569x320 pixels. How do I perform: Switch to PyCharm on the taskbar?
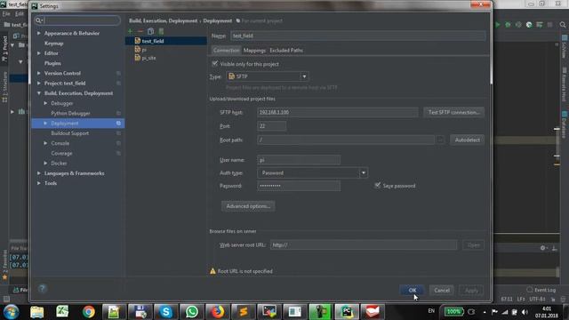tap(347, 312)
